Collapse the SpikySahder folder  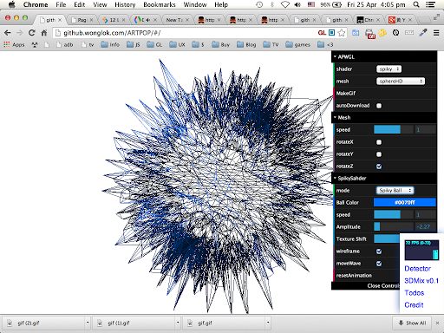coord(384,179)
